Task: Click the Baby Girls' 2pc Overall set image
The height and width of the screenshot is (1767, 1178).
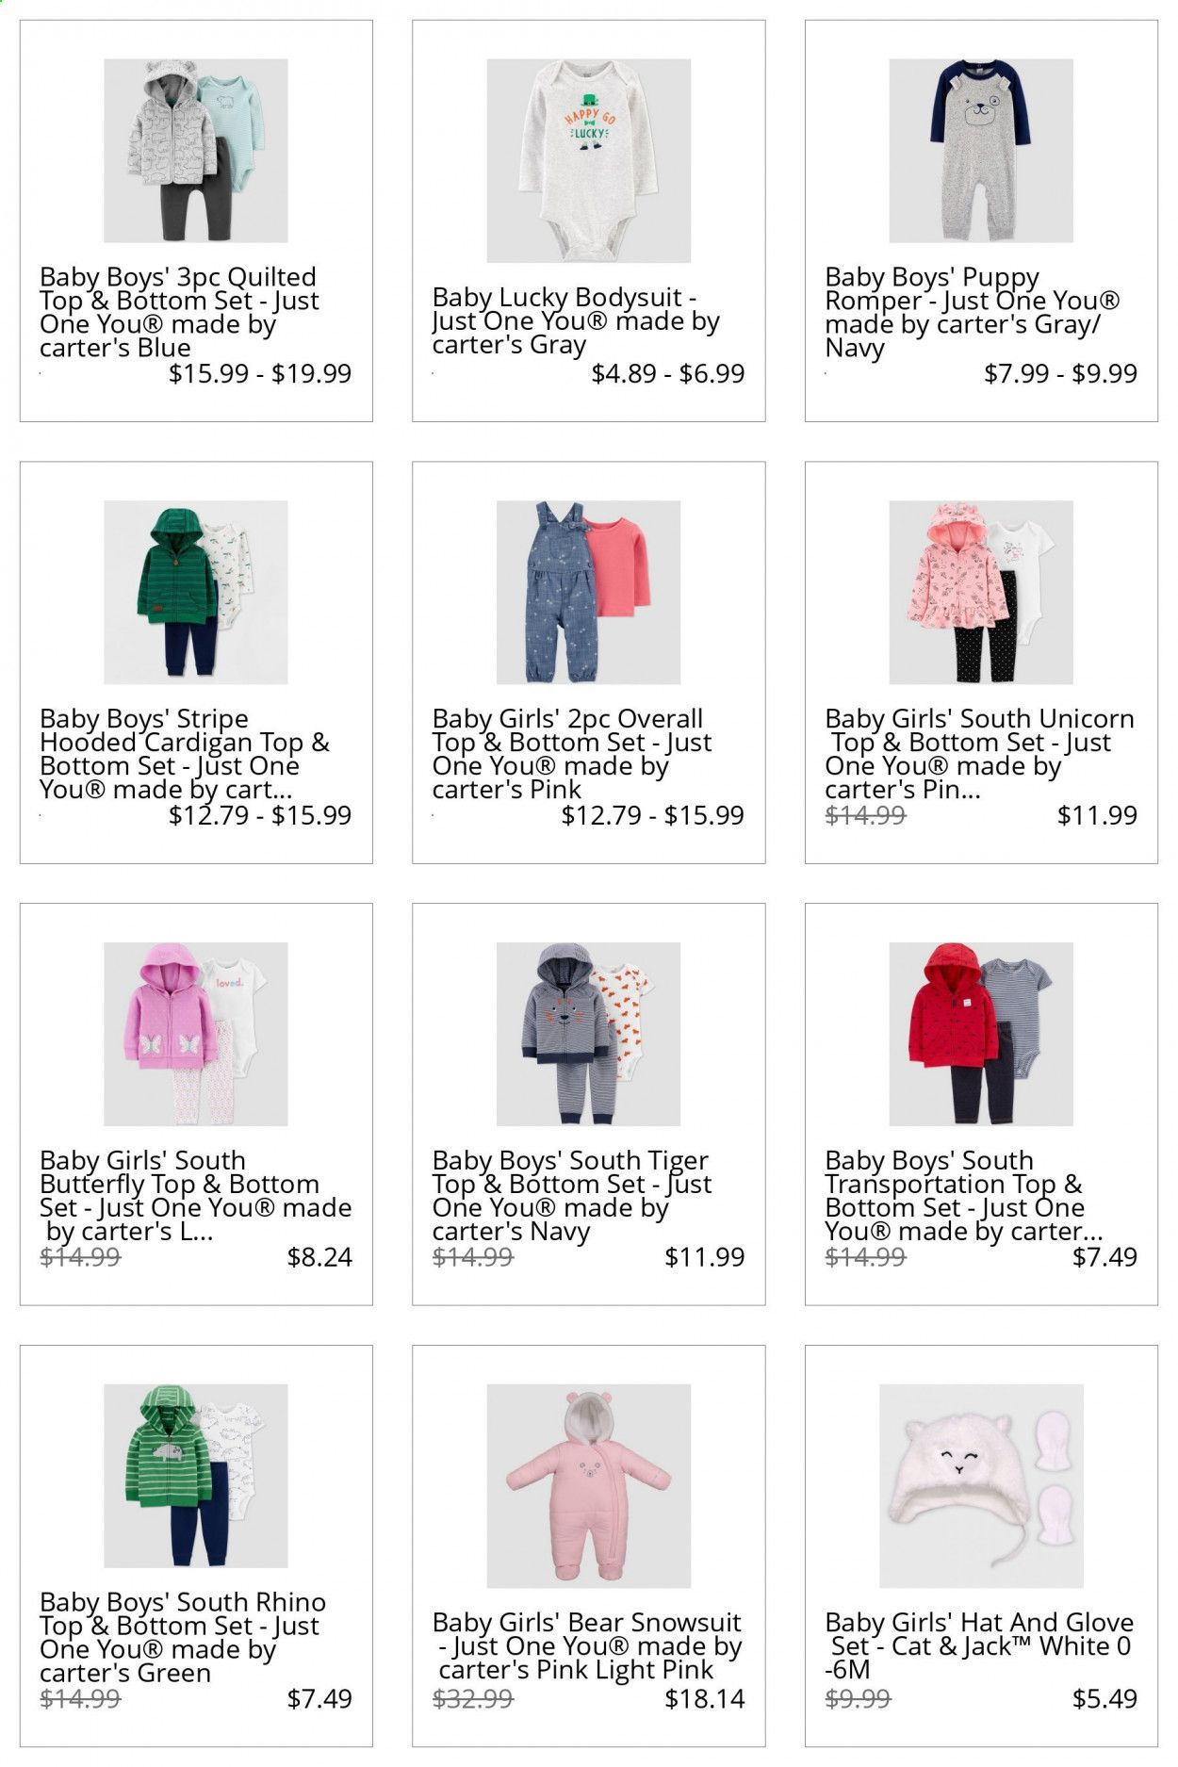Action: tap(588, 592)
